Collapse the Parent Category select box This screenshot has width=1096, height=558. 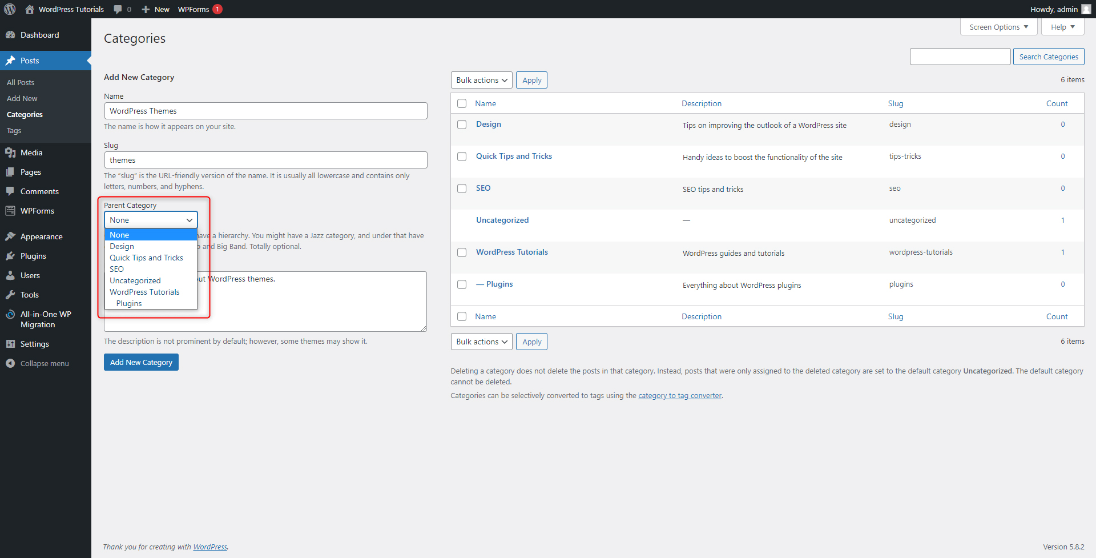pyautogui.click(x=151, y=220)
